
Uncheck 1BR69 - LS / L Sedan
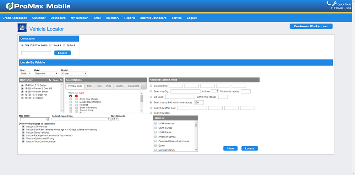pos(22,85)
